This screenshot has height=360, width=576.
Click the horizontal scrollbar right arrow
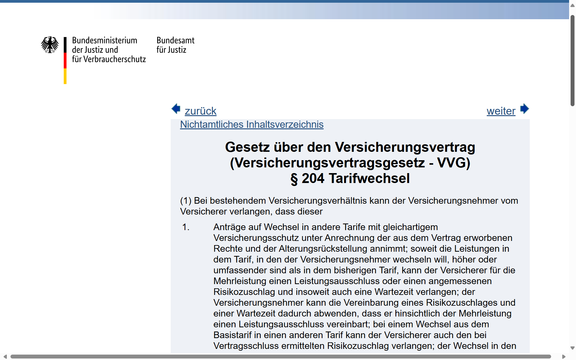coord(564,356)
